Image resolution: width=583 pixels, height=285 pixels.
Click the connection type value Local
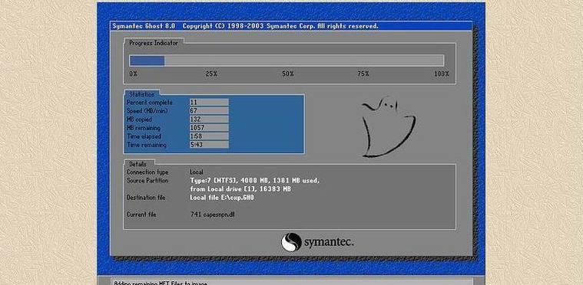[x=197, y=172]
